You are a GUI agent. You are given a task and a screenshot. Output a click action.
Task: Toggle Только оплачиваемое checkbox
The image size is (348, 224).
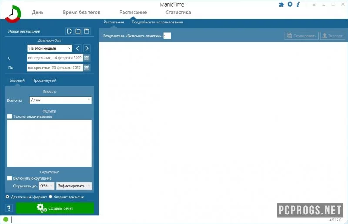pyautogui.click(x=10, y=117)
